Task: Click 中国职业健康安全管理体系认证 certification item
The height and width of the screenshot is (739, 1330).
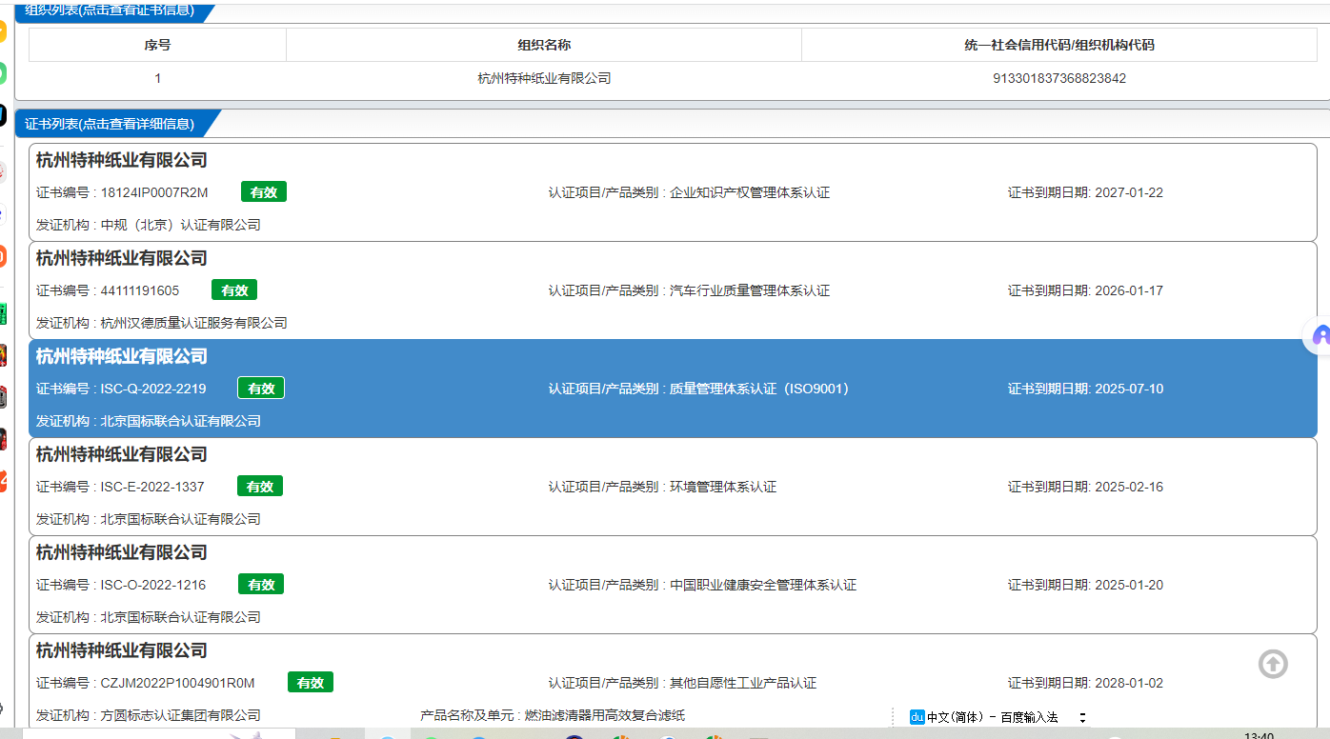Action: [763, 585]
